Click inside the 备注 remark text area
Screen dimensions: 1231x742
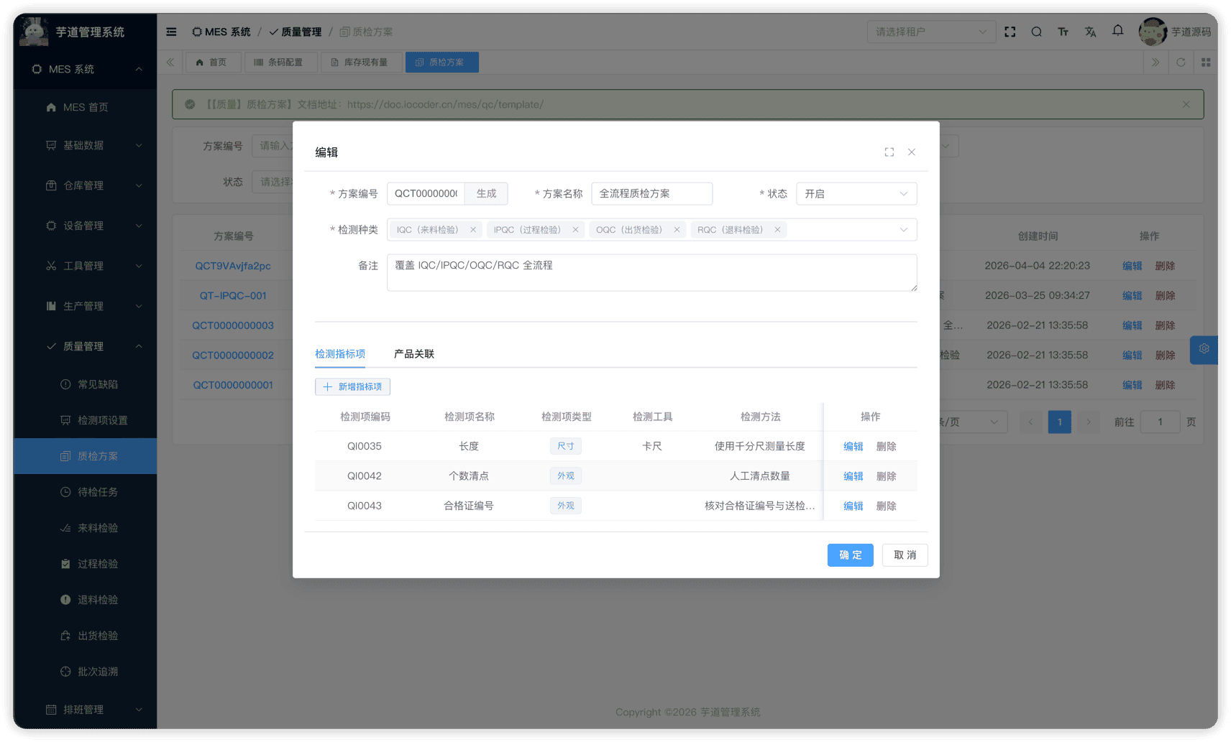point(652,273)
